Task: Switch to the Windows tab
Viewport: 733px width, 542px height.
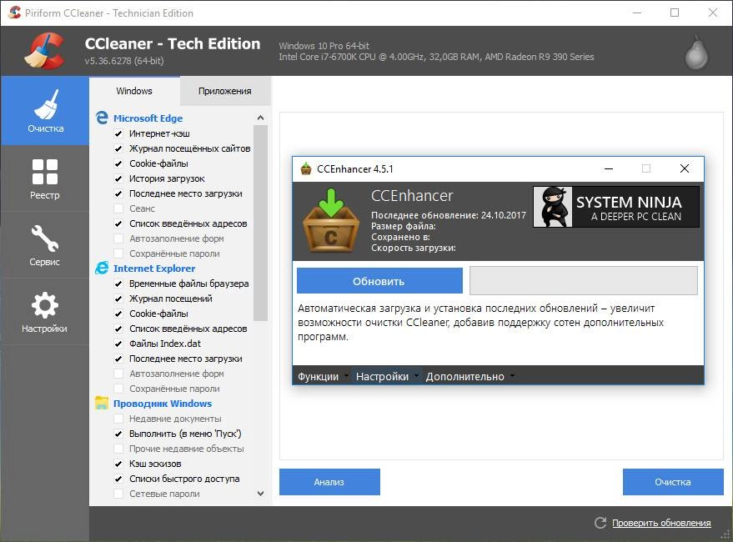Action: coord(134,91)
